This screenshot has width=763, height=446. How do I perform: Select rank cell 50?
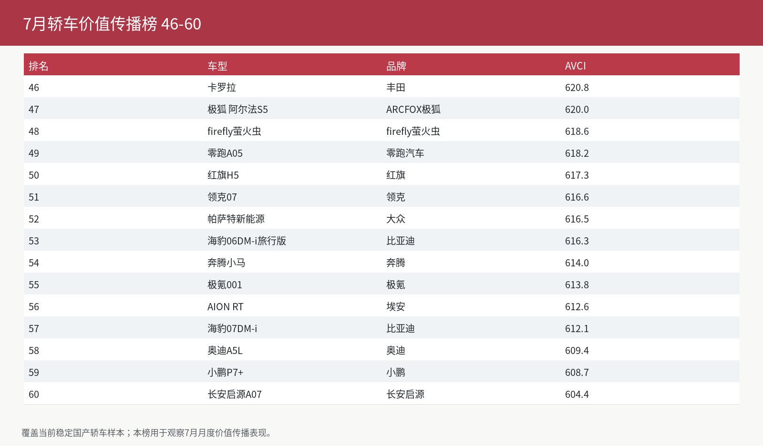click(x=34, y=175)
